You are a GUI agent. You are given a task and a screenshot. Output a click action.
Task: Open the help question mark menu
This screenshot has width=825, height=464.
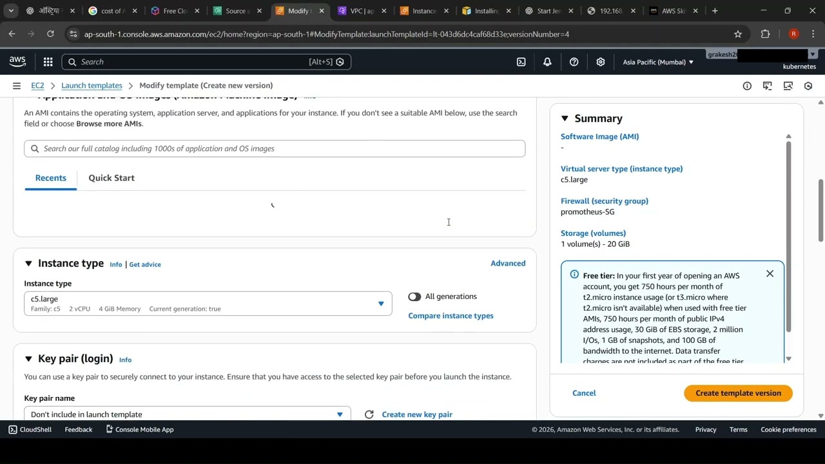click(574, 62)
